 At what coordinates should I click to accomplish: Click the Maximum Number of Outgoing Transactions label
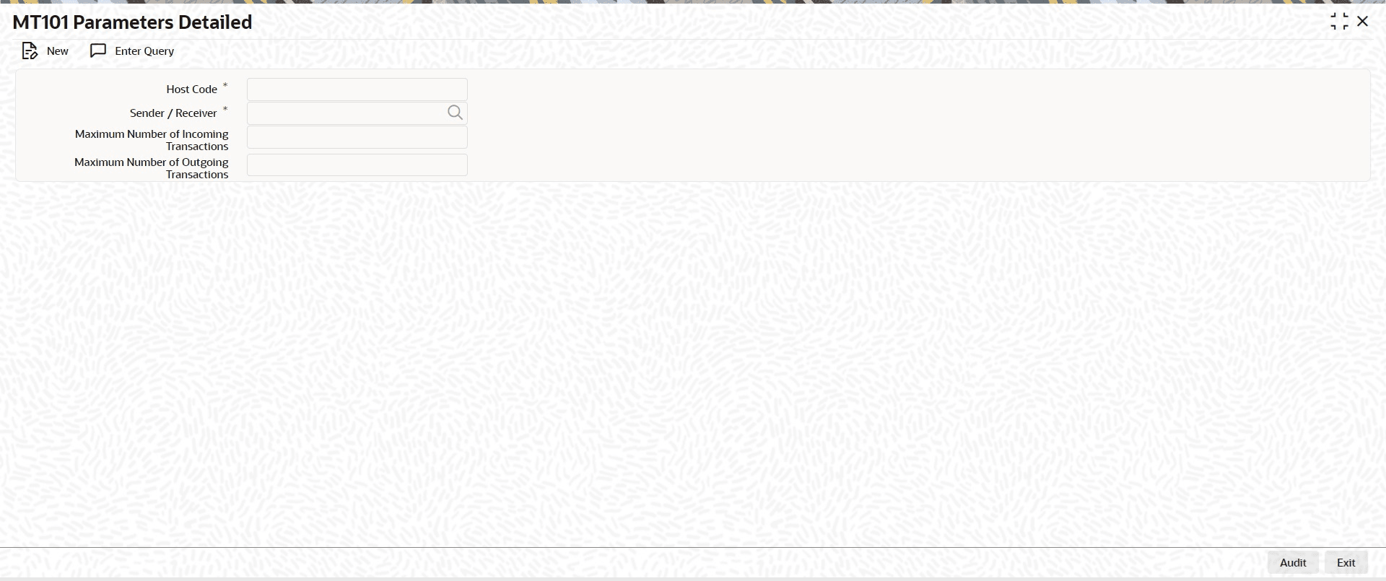coord(152,168)
